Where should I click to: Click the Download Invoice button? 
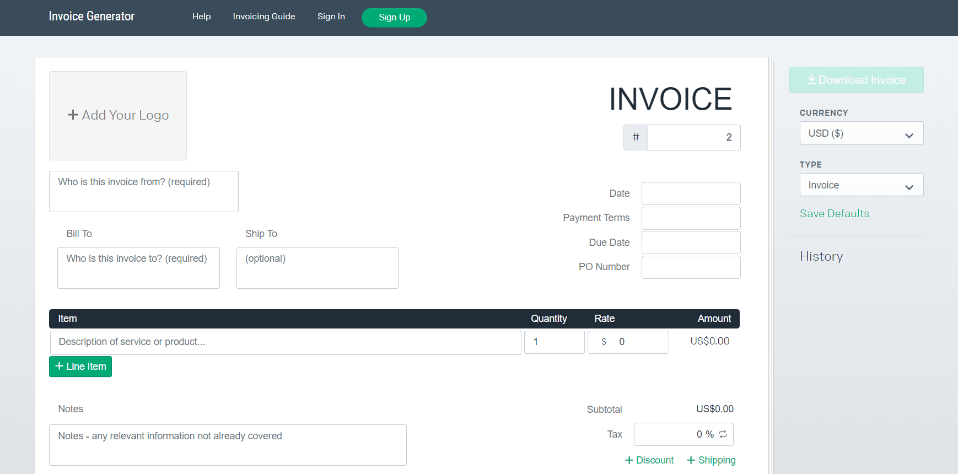pos(856,80)
